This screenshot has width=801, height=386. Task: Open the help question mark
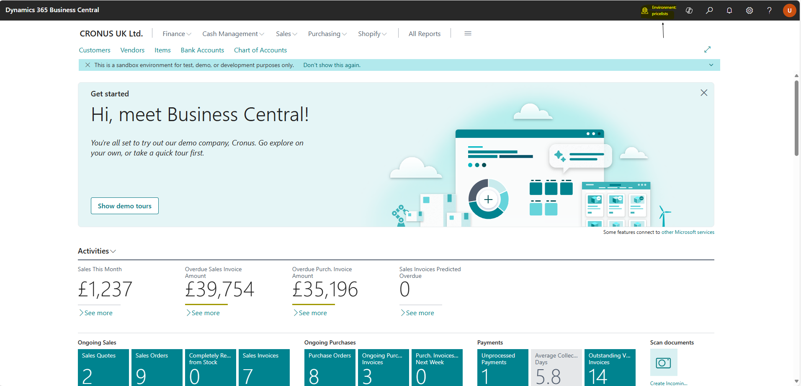[x=769, y=10]
